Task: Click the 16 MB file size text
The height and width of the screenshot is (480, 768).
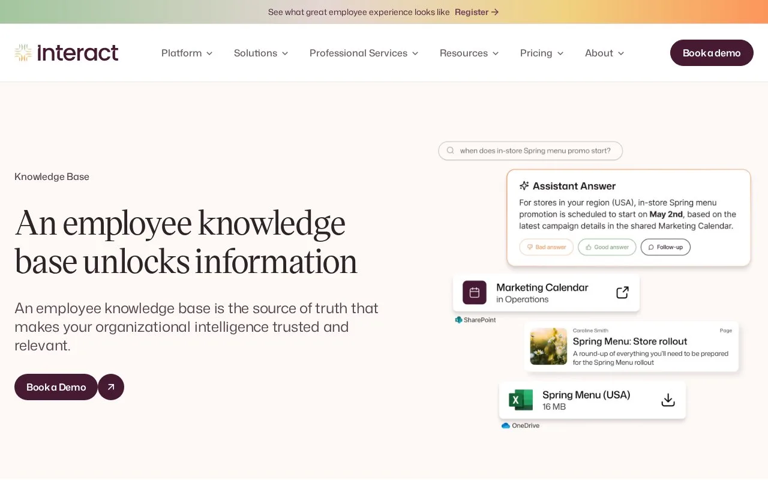Action: click(554, 407)
